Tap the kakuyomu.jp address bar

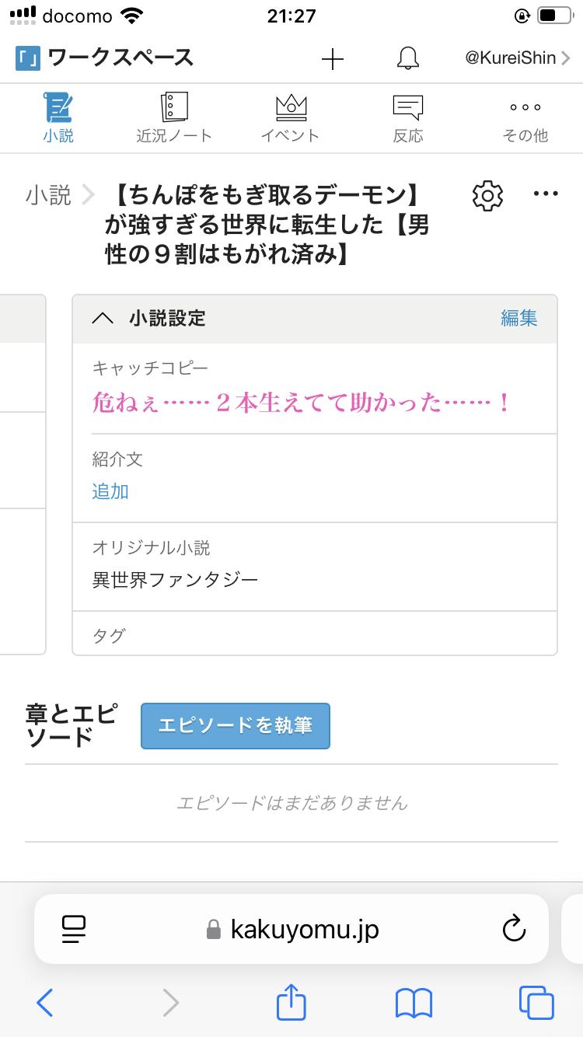(x=305, y=929)
